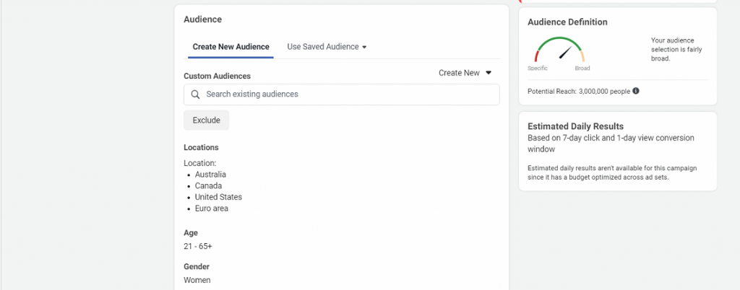Click the age range 21 - 65+
Screen dimensions: 740x290
tap(198, 246)
